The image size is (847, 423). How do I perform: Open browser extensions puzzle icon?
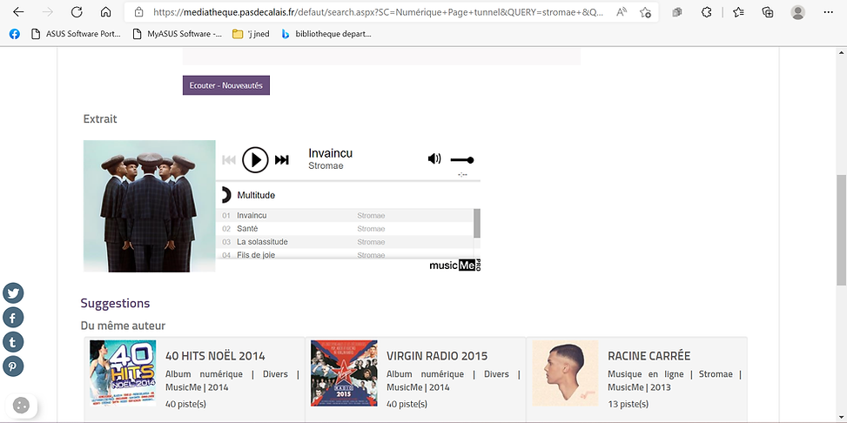point(707,12)
